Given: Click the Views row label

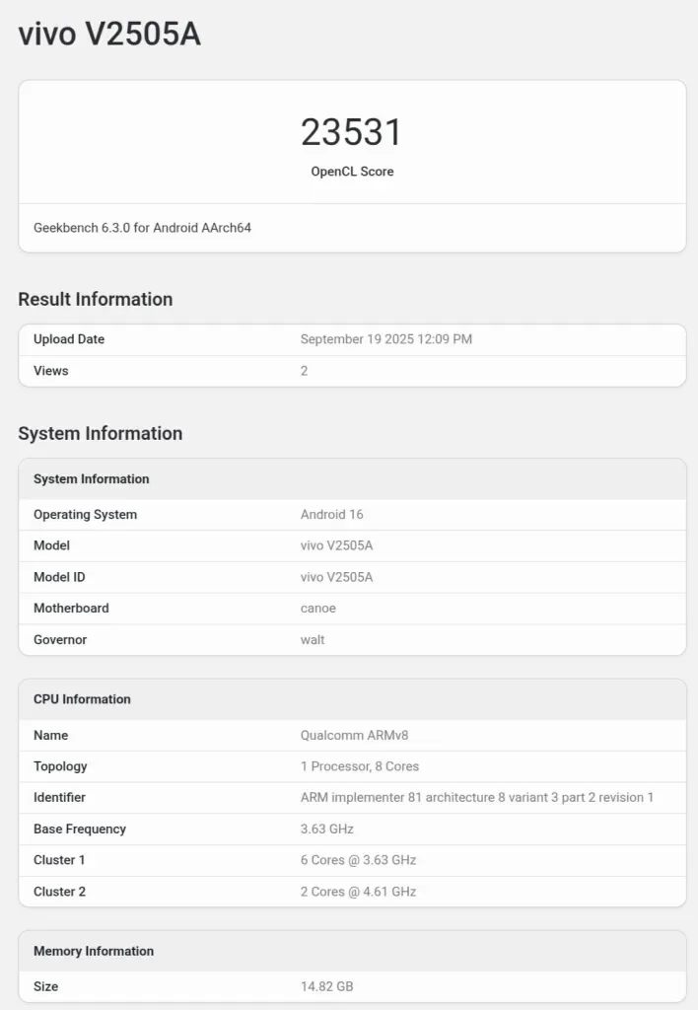Looking at the screenshot, I should (x=51, y=371).
